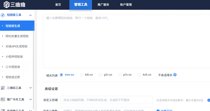Viewport: 210px width, 111px height.
Task: Switch to the 推广服务 navigation tab
Action: tap(103, 5)
